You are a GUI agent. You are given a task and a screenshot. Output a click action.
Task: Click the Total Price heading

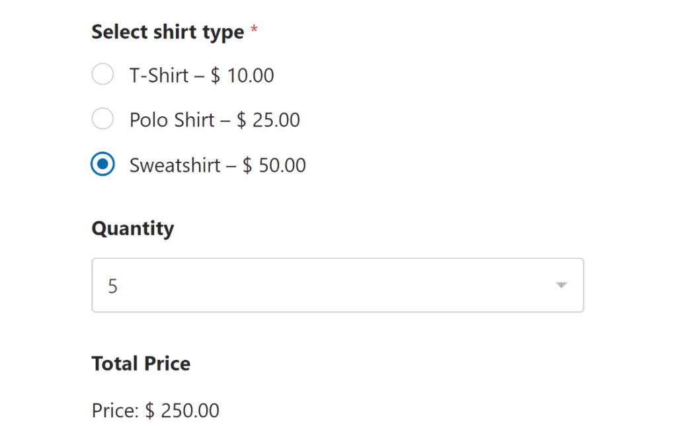(140, 363)
